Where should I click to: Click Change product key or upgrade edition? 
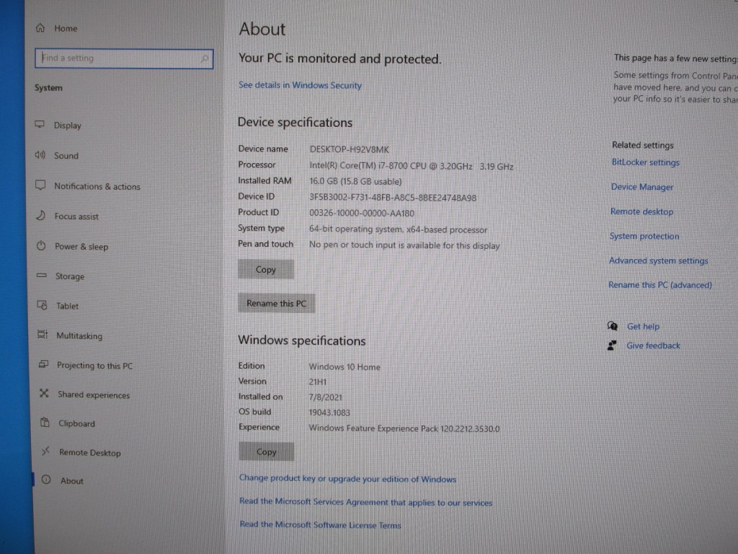point(347,479)
